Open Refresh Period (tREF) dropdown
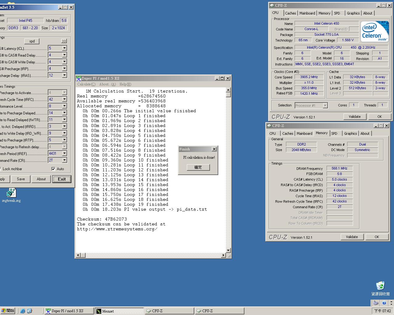The image size is (394, 315). [64, 154]
